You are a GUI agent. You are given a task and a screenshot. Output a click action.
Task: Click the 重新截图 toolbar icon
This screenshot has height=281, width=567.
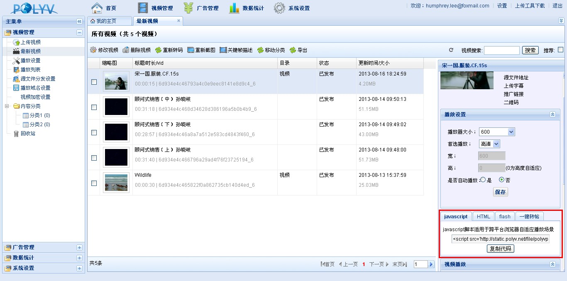click(191, 50)
